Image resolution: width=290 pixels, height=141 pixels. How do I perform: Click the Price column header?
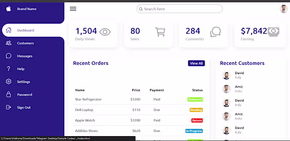coord(136,90)
